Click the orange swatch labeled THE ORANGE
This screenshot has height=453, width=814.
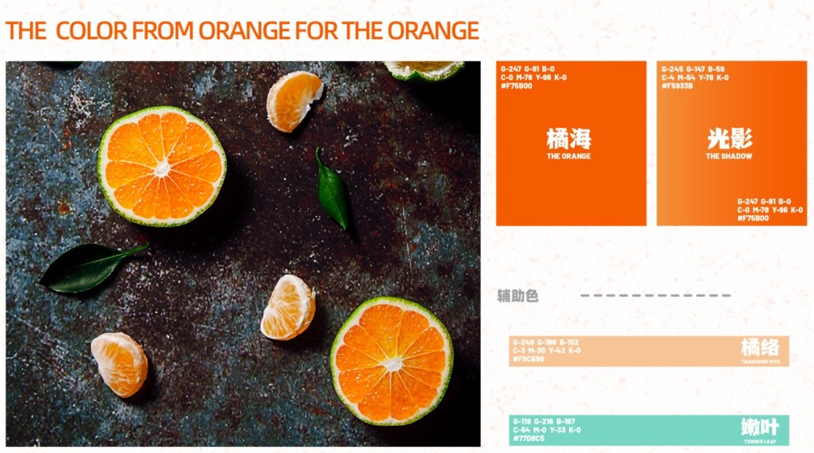coord(571,143)
